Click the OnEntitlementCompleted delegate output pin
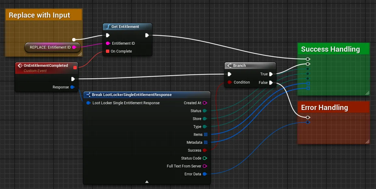 pyautogui.click(x=75, y=67)
